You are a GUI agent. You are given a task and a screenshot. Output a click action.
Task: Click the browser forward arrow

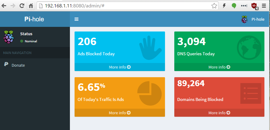(13, 6)
